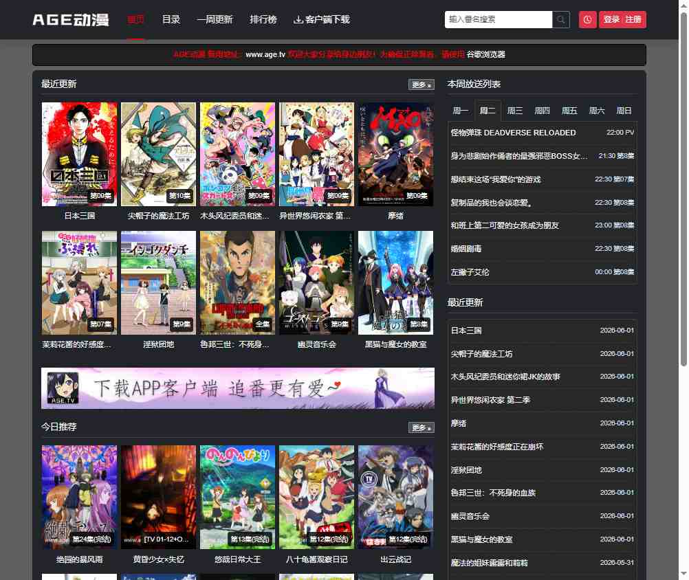Open 黄昏少女×失忆 recommended poster
The width and height of the screenshot is (689, 580).
coord(159,497)
